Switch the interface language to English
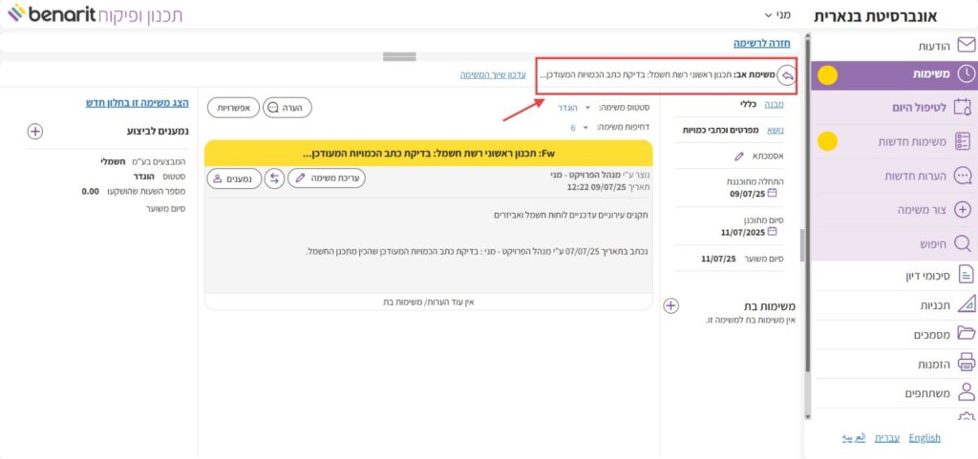 click(x=925, y=438)
